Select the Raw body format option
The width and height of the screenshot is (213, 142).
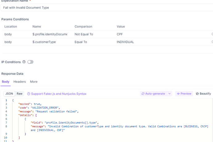[19, 94]
